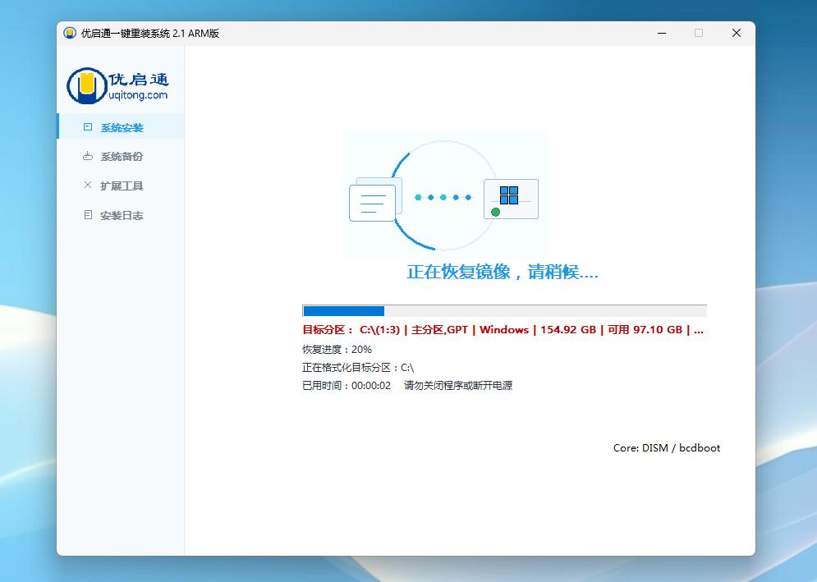Click the 请勿关闭程序或断开电源 warning
The image size is (817, 582).
click(x=458, y=386)
